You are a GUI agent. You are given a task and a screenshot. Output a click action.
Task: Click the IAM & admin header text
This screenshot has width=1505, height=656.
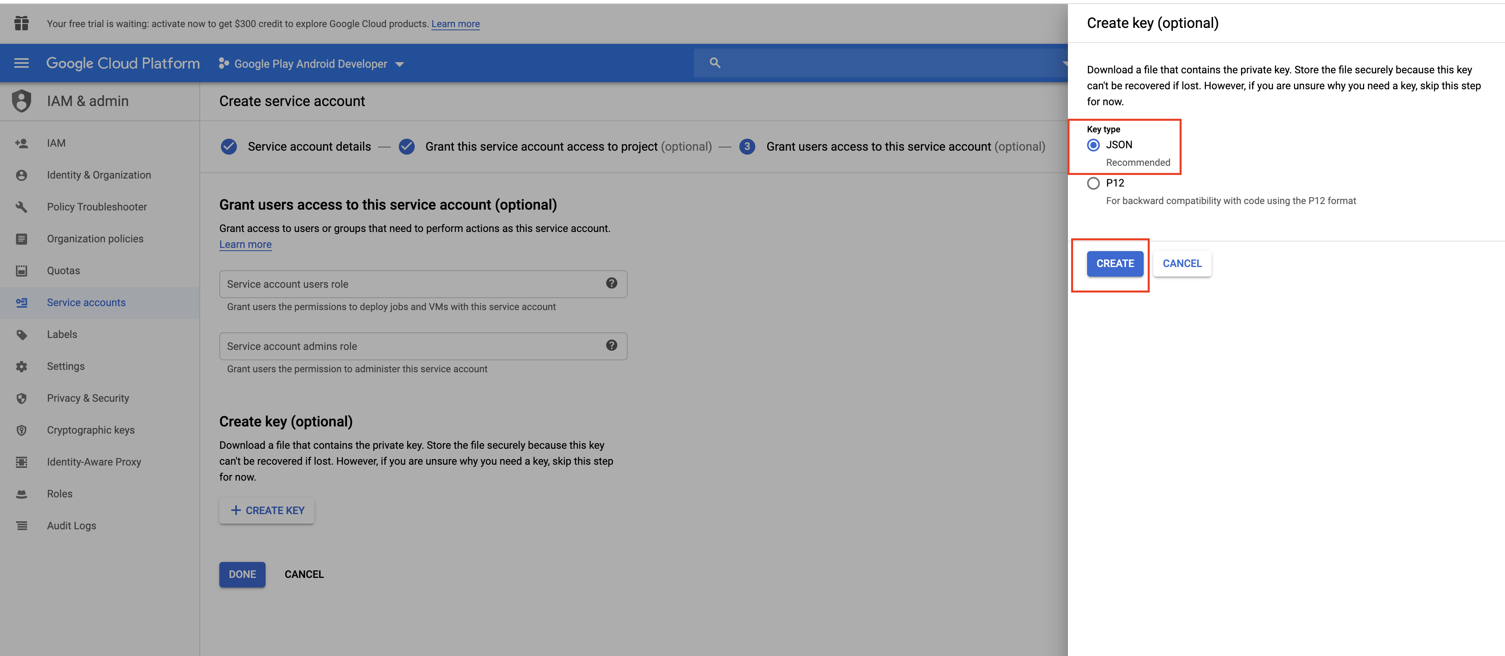88,101
